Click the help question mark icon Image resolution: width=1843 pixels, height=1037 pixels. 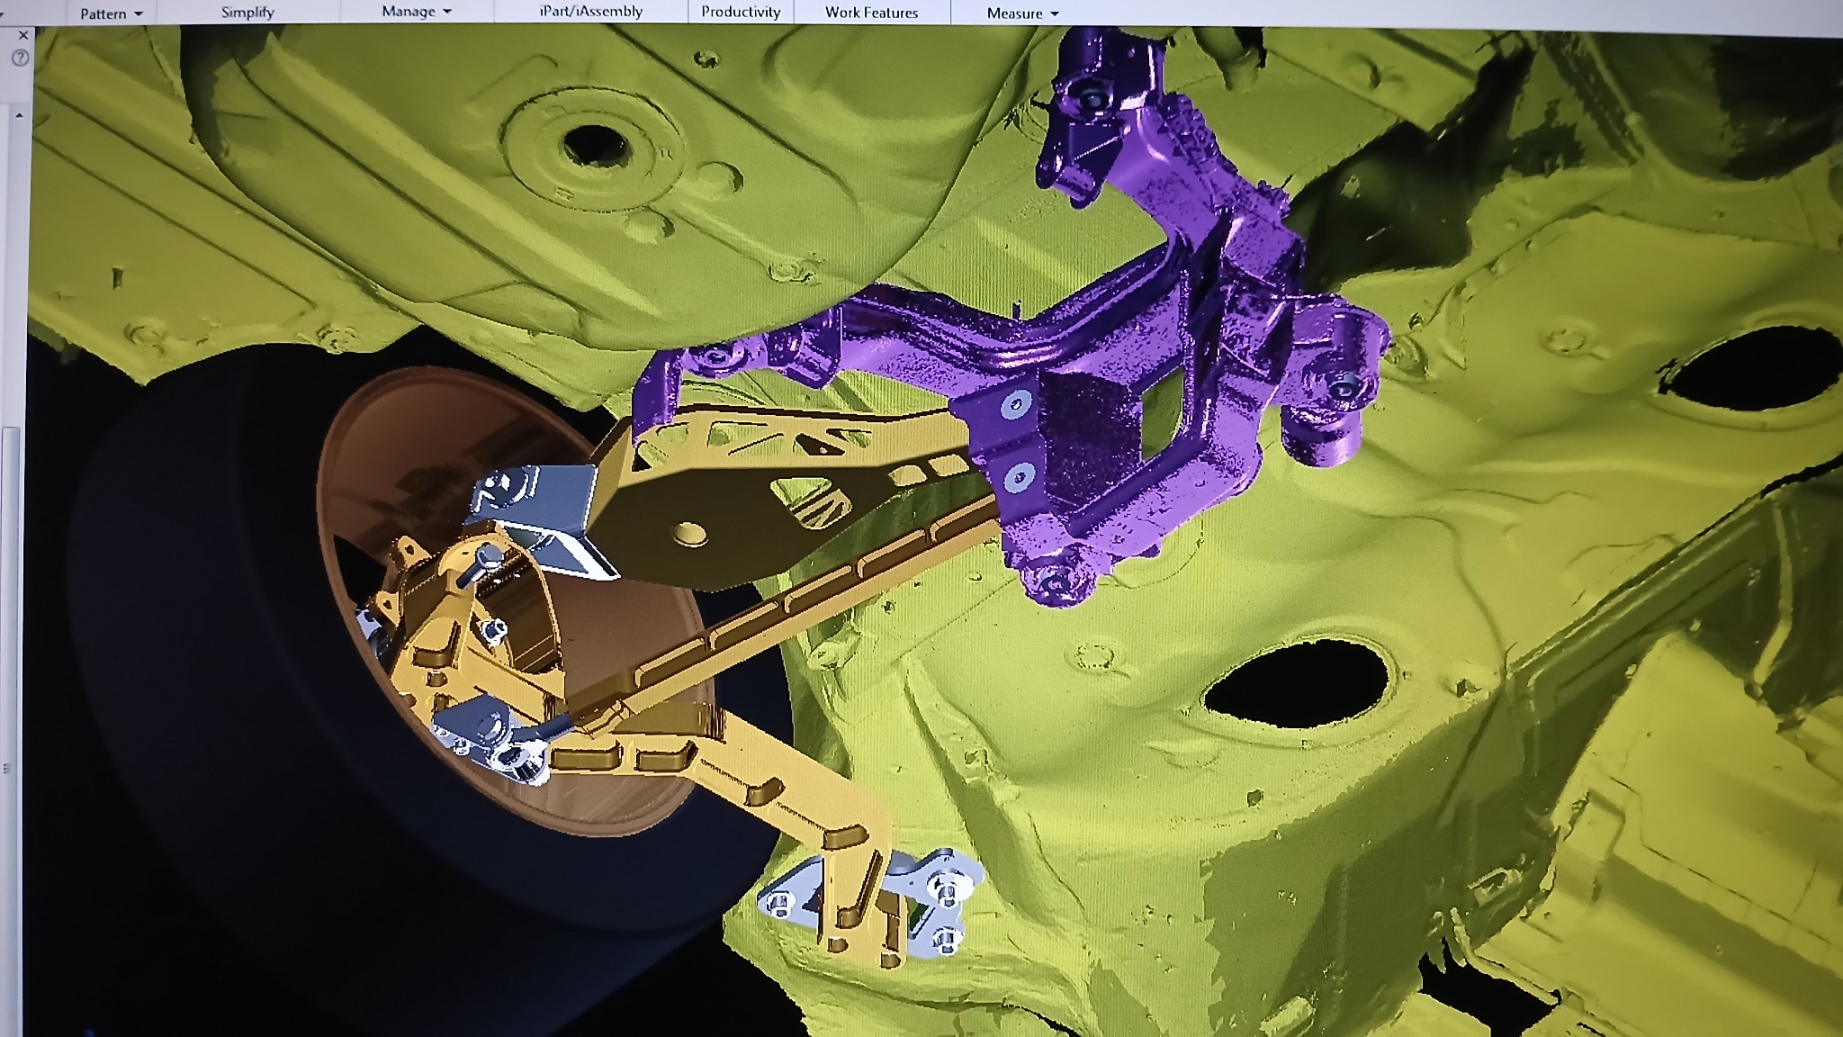pos(21,59)
